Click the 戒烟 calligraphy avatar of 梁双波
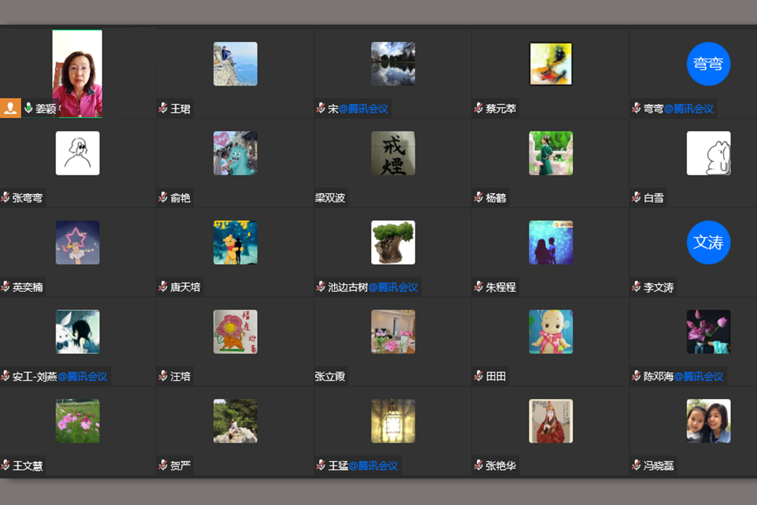The width and height of the screenshot is (757, 505). (393, 153)
